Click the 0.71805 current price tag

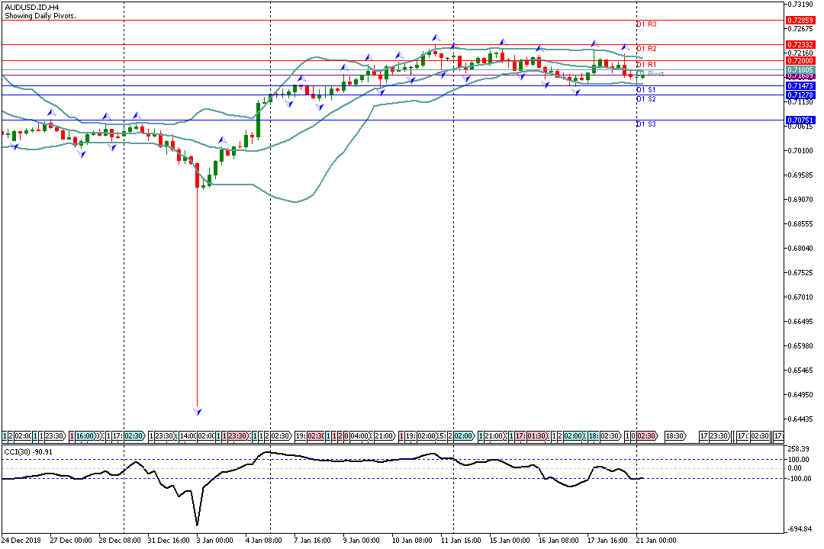click(x=800, y=70)
